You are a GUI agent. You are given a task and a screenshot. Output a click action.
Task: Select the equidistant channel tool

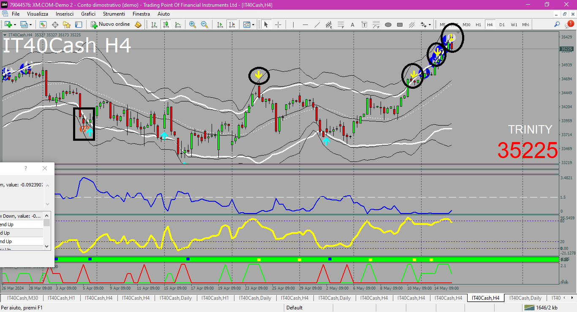pyautogui.click(x=329, y=25)
